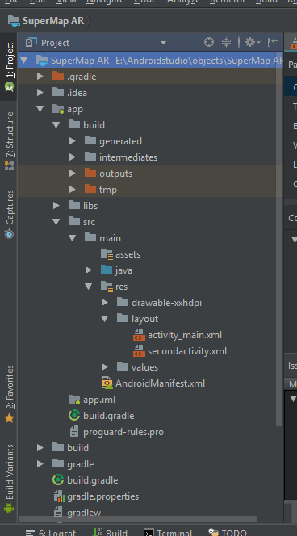297x536 pixels.
Task: Click the scroll-from-source target icon
Action: click(x=209, y=43)
